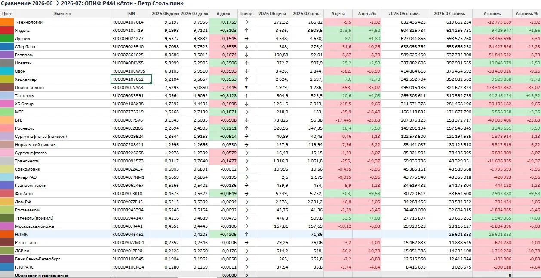Select ISIN cell RU0009046452 for НЛМК
The height and width of the screenshot is (278, 541).
click(x=131, y=234)
